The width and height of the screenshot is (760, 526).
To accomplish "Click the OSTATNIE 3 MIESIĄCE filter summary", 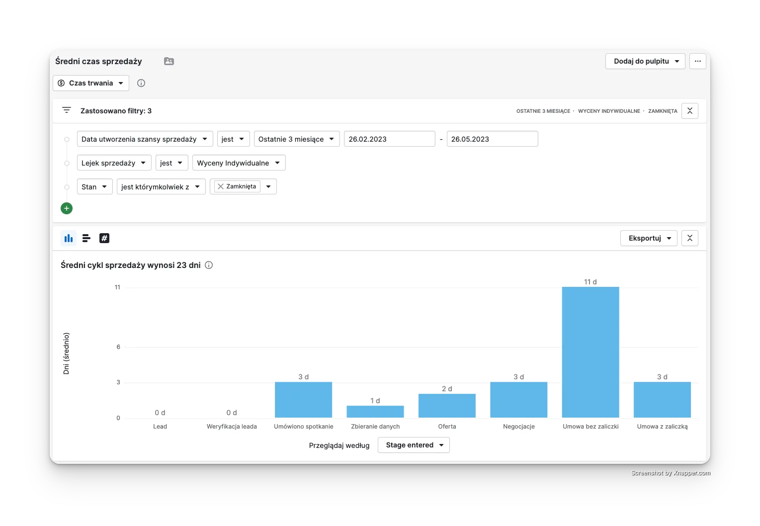I will (543, 111).
